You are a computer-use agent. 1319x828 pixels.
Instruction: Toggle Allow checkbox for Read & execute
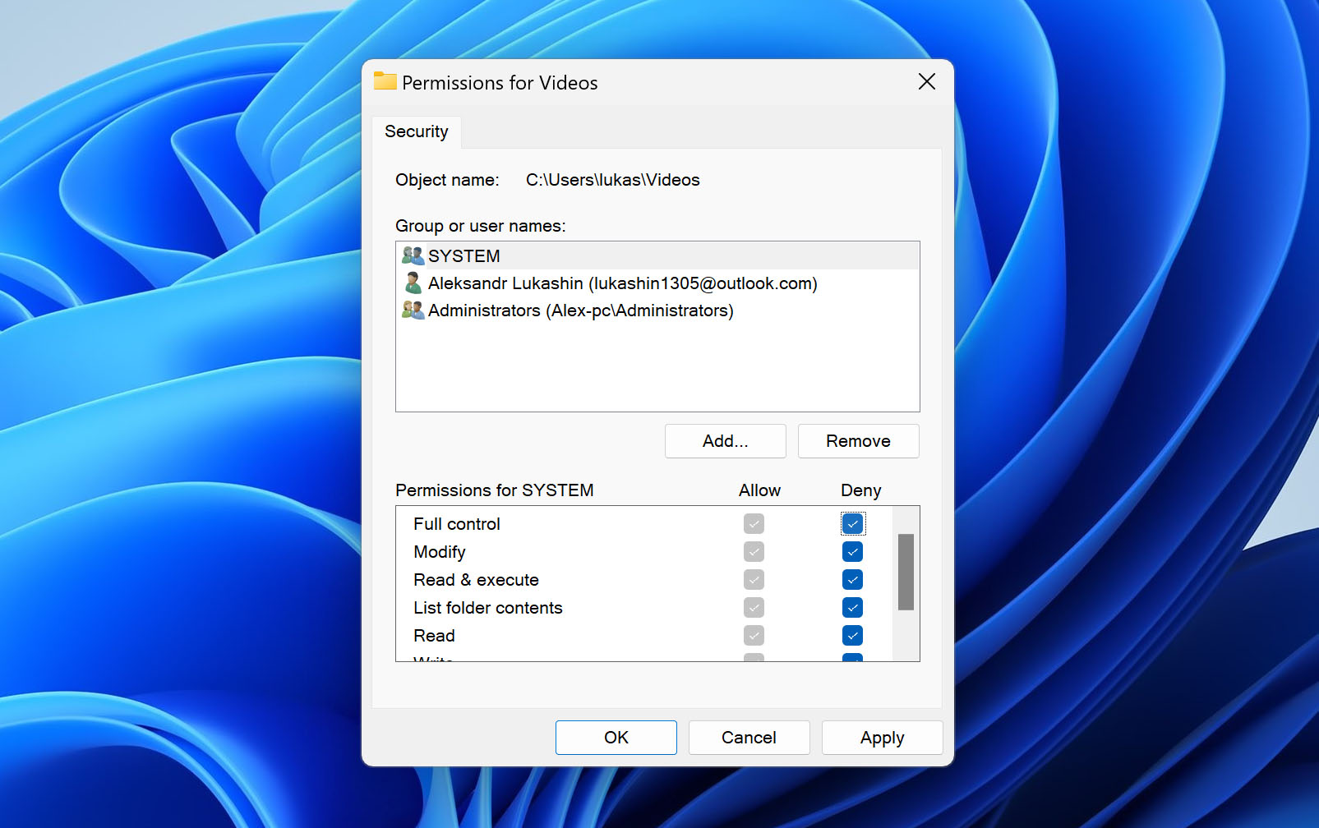click(x=754, y=580)
